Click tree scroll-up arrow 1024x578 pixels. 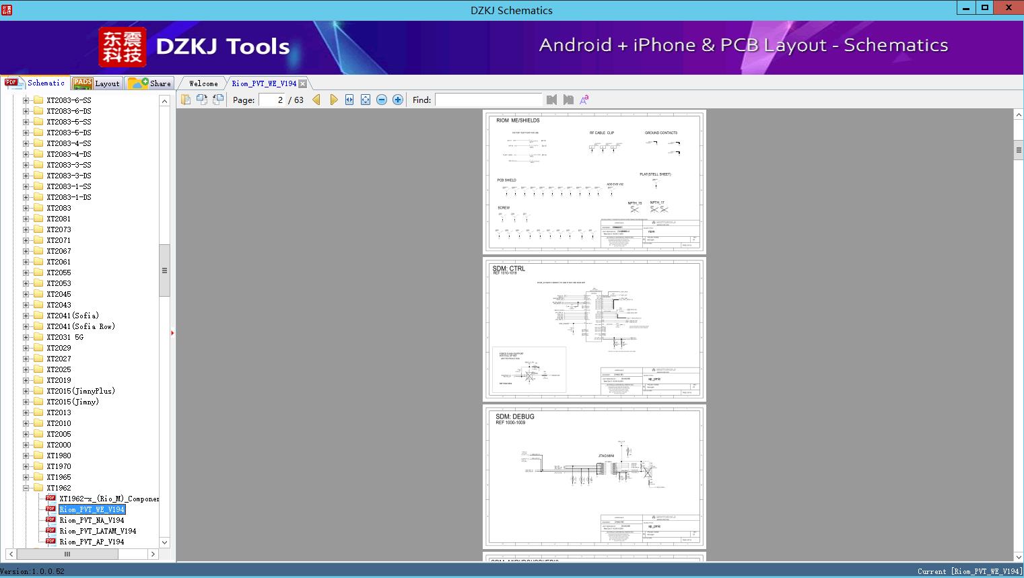coord(164,100)
